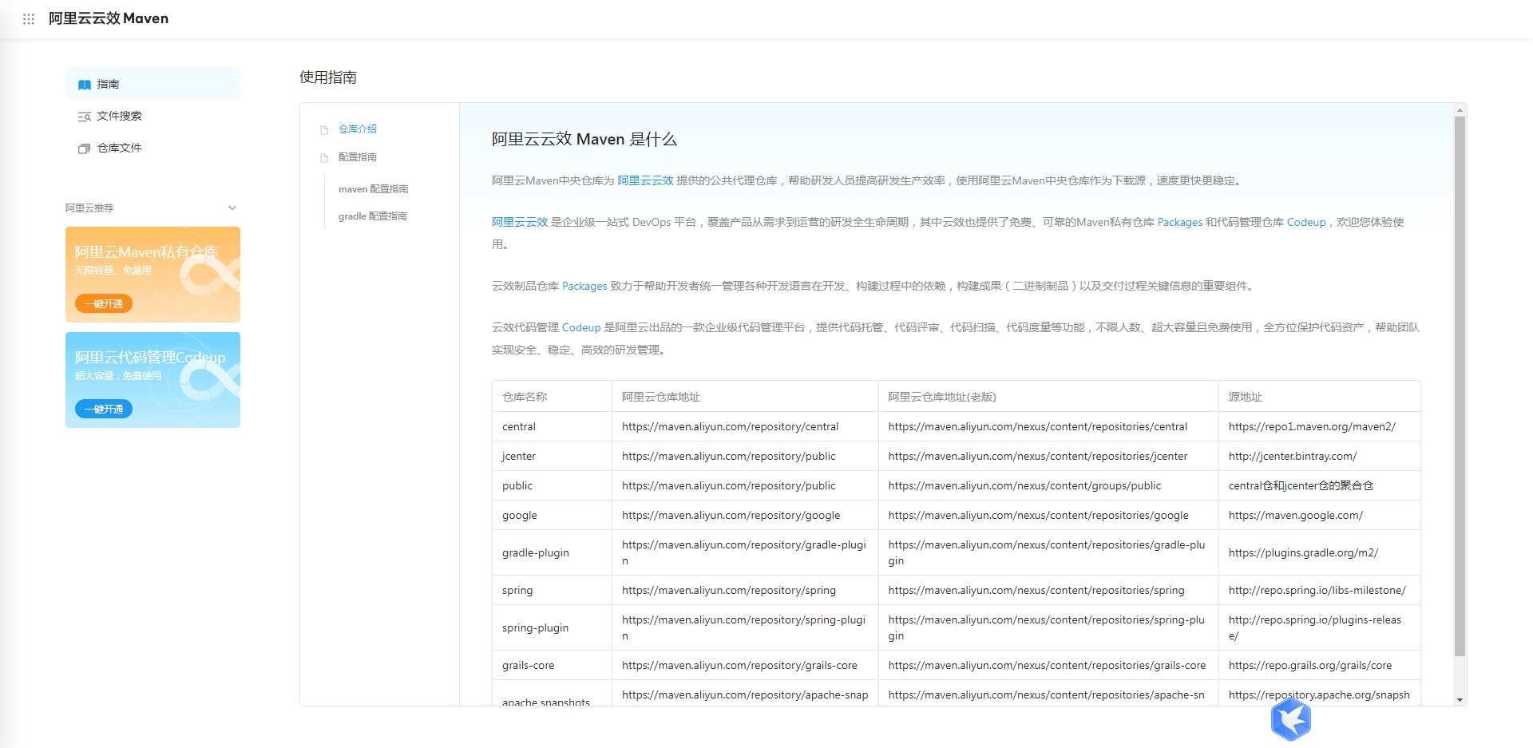This screenshot has width=1533, height=748.
Task: Open the maven 配置指南 sub-item
Action: (373, 189)
